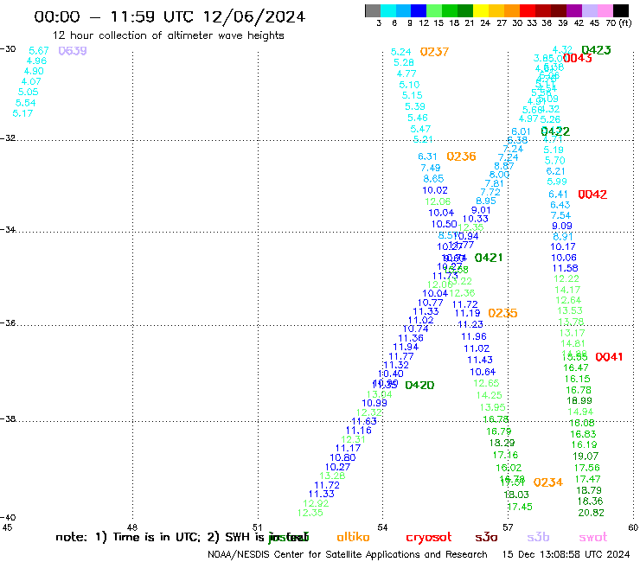Click the wave height value 12.92

[x=316, y=503]
